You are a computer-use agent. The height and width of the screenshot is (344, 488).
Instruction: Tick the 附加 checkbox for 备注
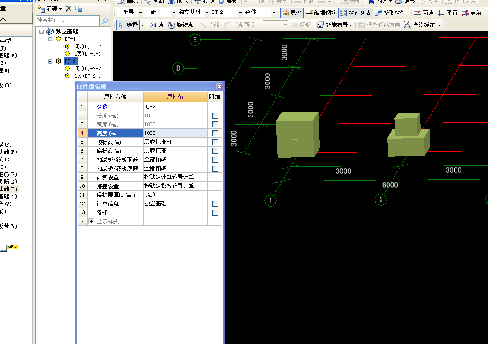(215, 212)
